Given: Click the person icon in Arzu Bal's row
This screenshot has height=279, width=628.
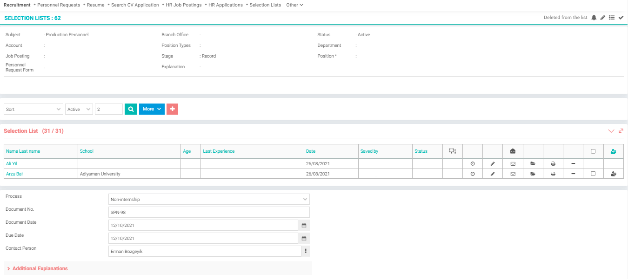Looking at the screenshot, I should [x=613, y=174].
